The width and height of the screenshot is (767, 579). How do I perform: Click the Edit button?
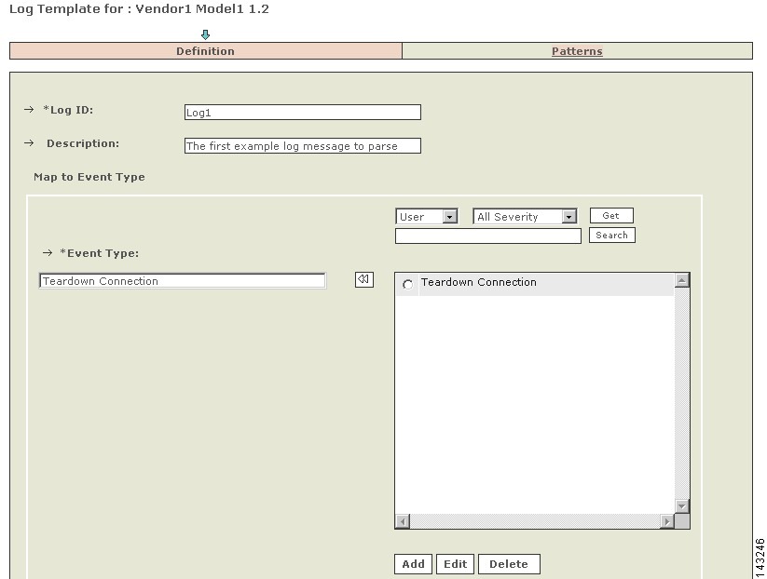456,564
